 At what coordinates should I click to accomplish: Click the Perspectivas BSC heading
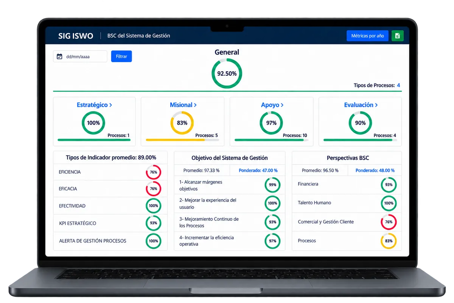coord(348,158)
